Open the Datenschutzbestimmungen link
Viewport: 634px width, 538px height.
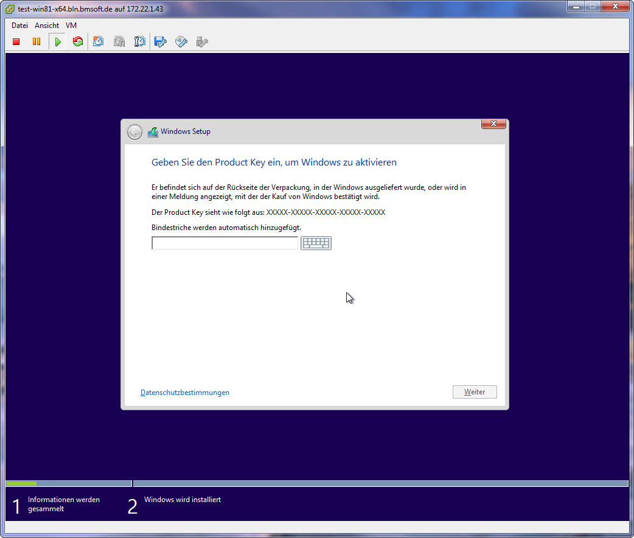point(185,393)
